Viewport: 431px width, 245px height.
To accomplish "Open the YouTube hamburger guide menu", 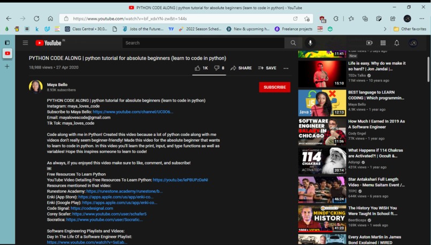I will point(25,43).
